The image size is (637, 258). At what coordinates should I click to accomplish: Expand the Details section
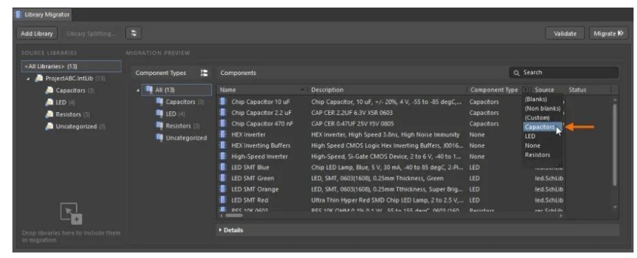[x=231, y=230]
